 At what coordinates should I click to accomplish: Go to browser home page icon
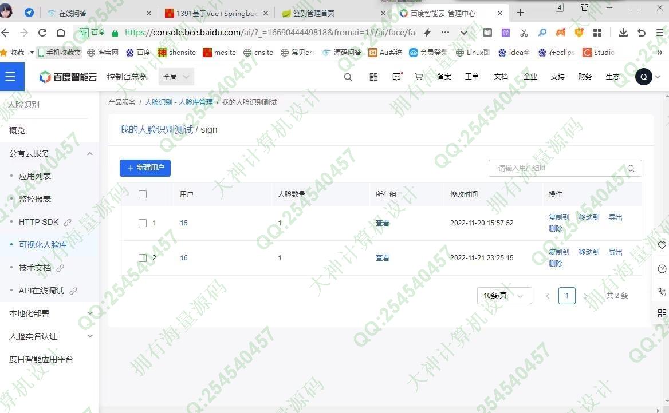(x=61, y=33)
